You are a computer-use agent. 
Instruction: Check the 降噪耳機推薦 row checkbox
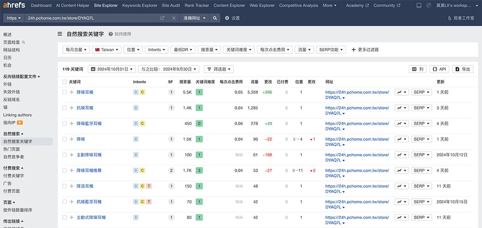[64, 170]
